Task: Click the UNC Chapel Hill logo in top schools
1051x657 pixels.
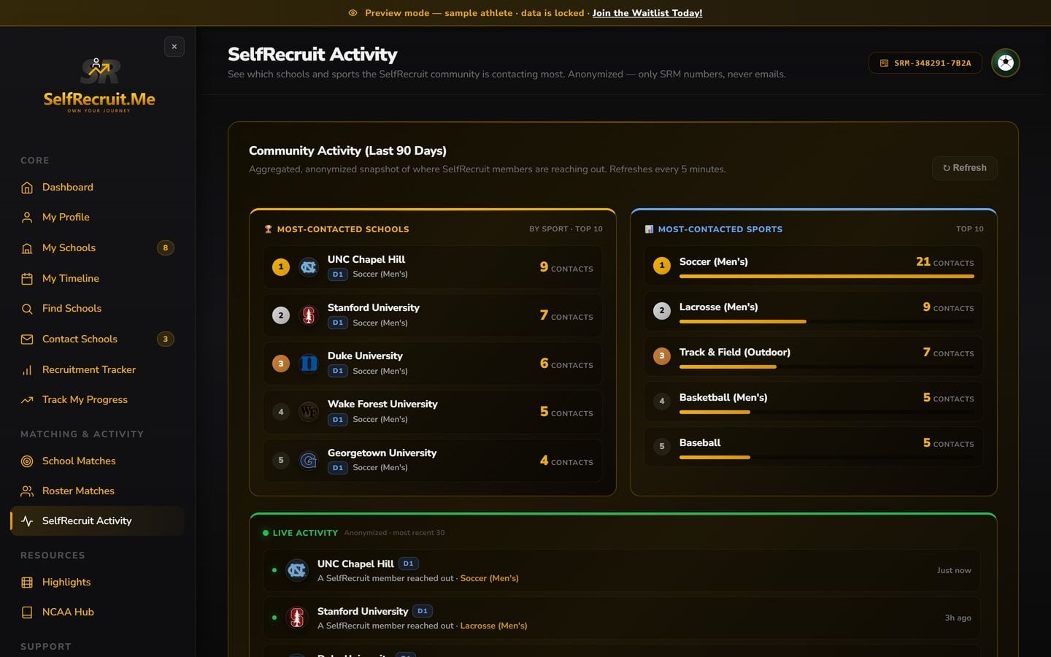Action: point(309,267)
